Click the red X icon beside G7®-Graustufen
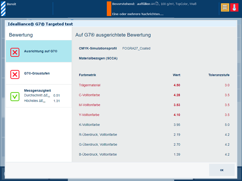 tap(15, 74)
